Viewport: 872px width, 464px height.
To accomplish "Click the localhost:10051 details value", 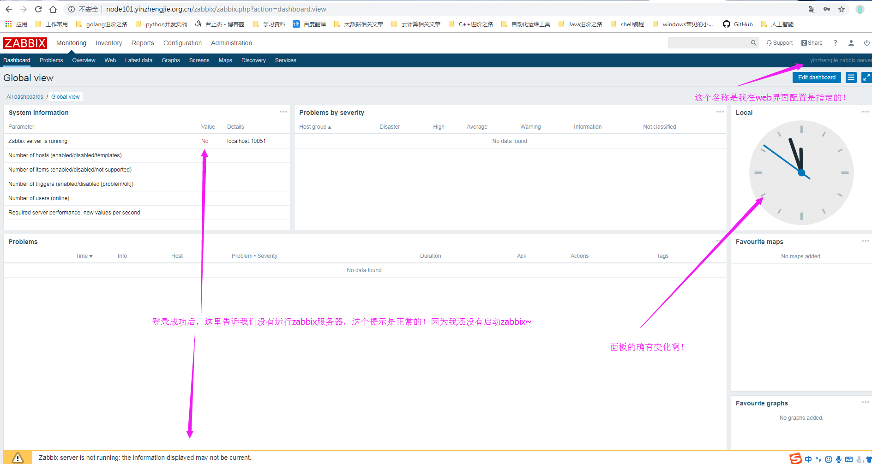I will (247, 141).
